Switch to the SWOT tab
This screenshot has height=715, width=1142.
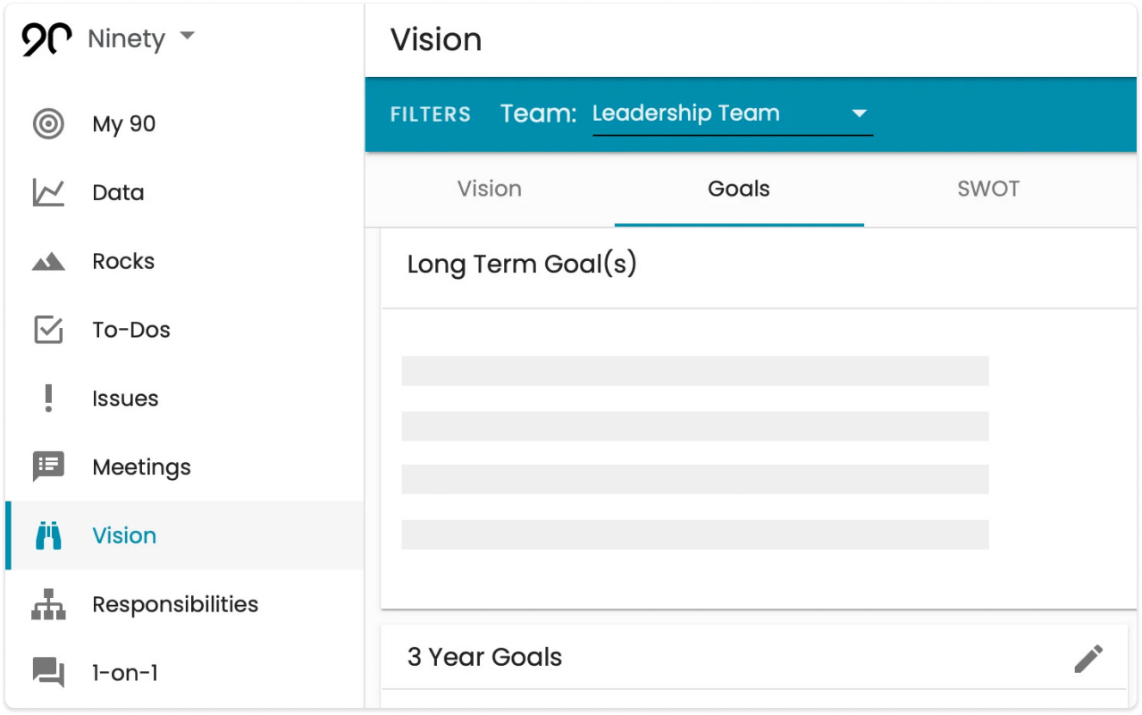click(988, 189)
